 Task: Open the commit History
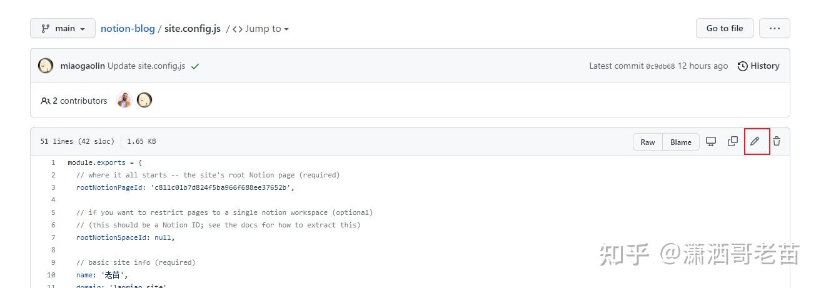pyautogui.click(x=758, y=66)
